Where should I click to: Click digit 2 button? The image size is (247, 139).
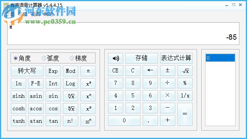(x=133, y=108)
